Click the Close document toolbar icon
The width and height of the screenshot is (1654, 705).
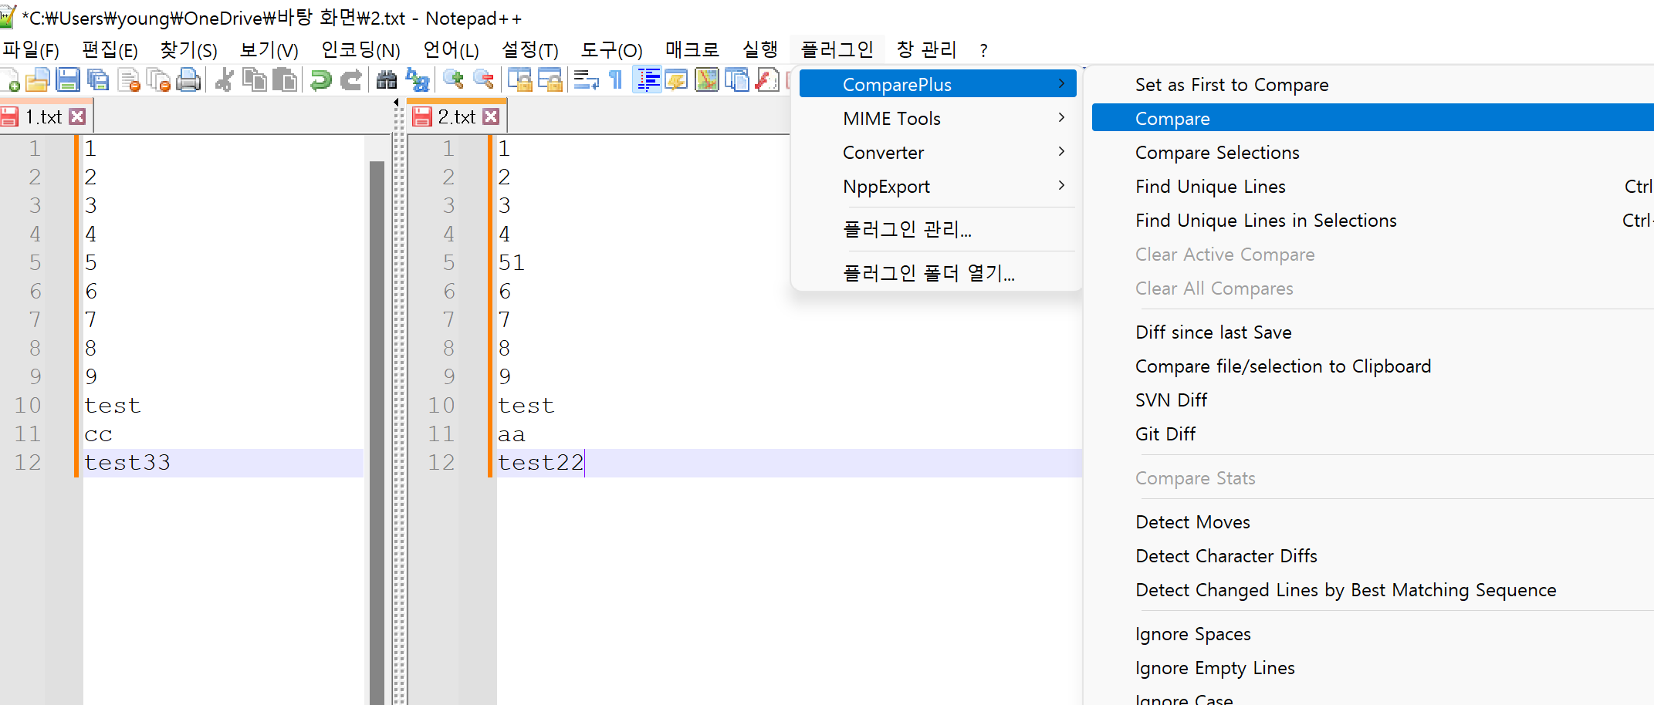129,80
